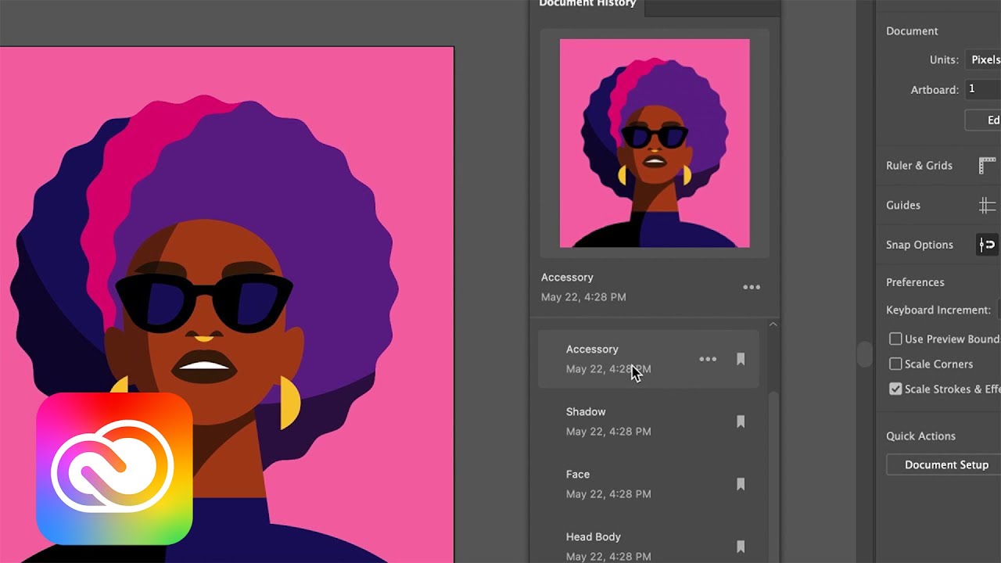Click the Snap Options label
Image resolution: width=1001 pixels, height=563 pixels.
[x=920, y=245]
